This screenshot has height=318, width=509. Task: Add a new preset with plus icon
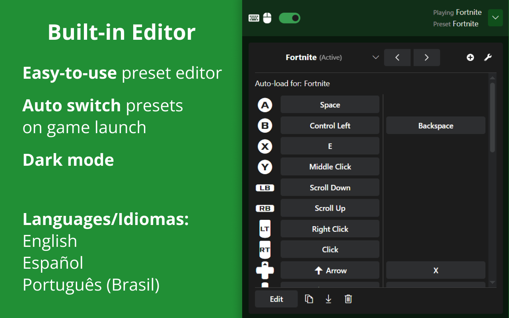pos(470,58)
